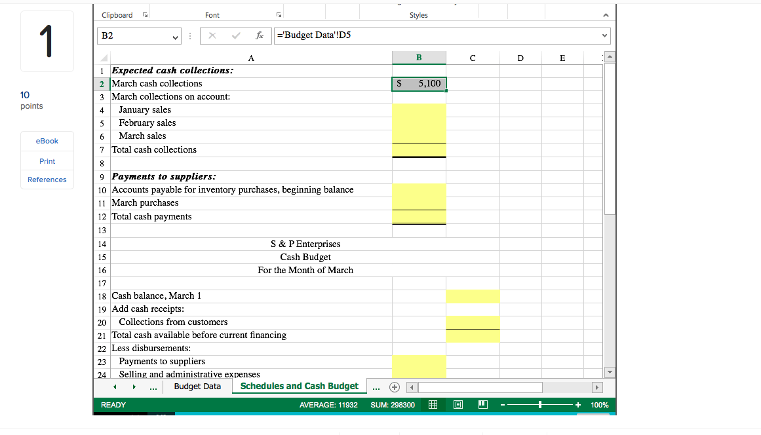Image resolution: width=761 pixels, height=435 pixels.
Task: Click the zoom out minus icon
Action: (503, 405)
